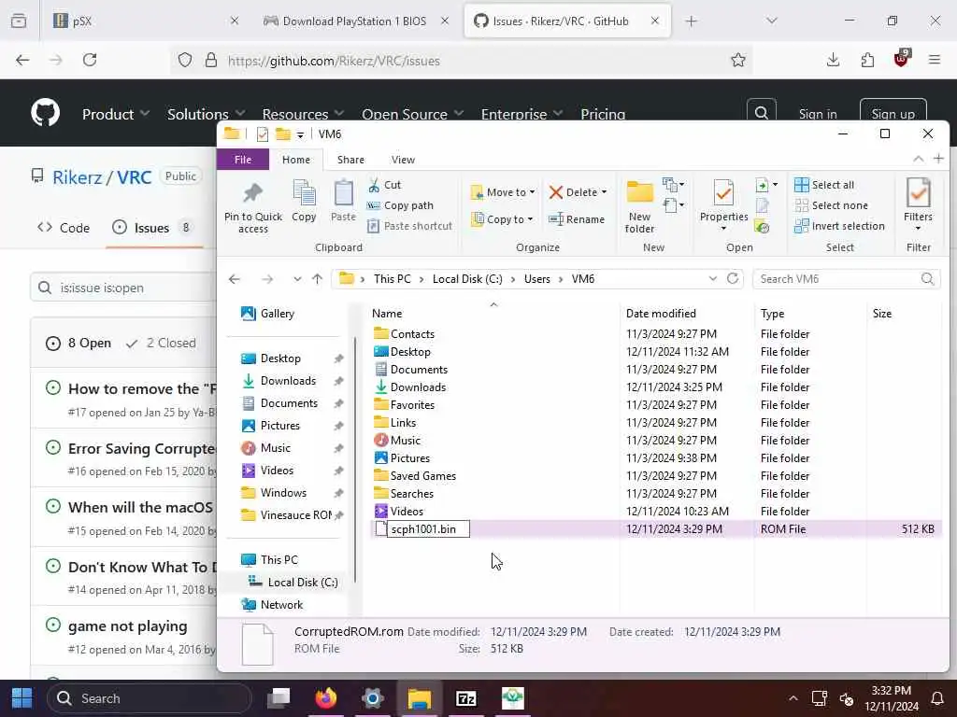Reload the Firefox page

(x=90, y=60)
